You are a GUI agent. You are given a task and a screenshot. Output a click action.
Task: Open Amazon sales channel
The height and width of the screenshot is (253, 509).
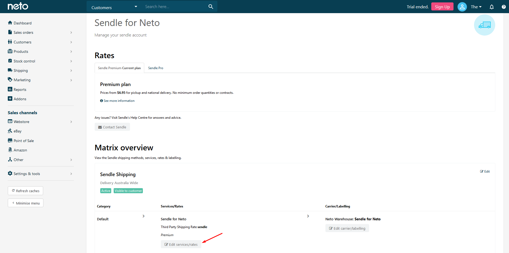[20, 150]
